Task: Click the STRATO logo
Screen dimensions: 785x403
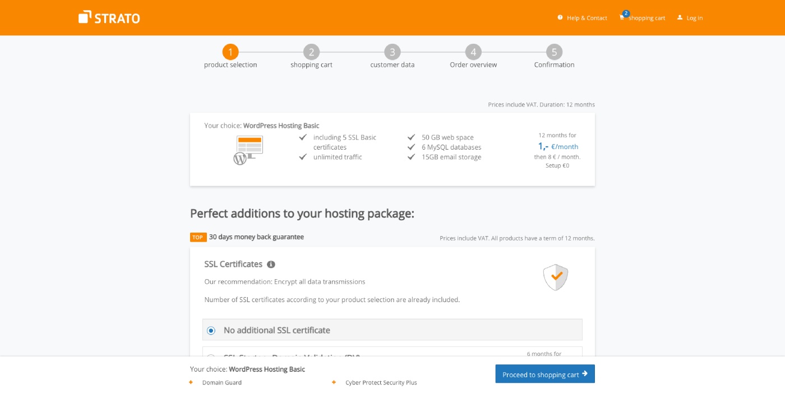Action: tap(109, 17)
